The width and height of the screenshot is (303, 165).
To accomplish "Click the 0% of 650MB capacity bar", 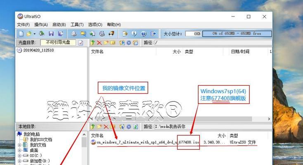I will coord(237,33).
